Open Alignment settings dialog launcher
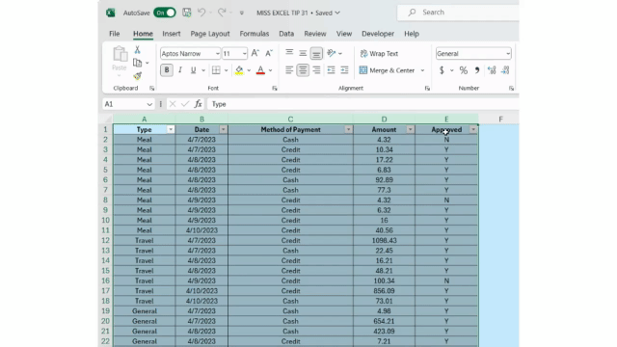Image resolution: width=617 pixels, height=347 pixels. [427, 89]
